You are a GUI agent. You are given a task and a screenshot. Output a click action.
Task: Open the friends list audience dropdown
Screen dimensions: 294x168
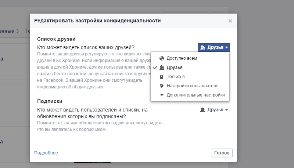click(x=214, y=47)
